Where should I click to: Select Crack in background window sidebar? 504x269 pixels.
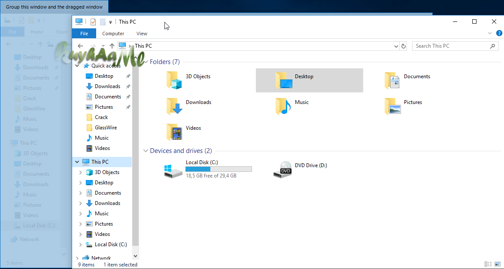pyautogui.click(x=30, y=98)
